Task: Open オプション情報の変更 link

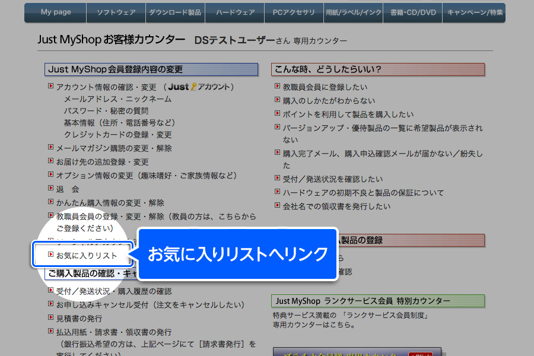Action: [x=147, y=176]
